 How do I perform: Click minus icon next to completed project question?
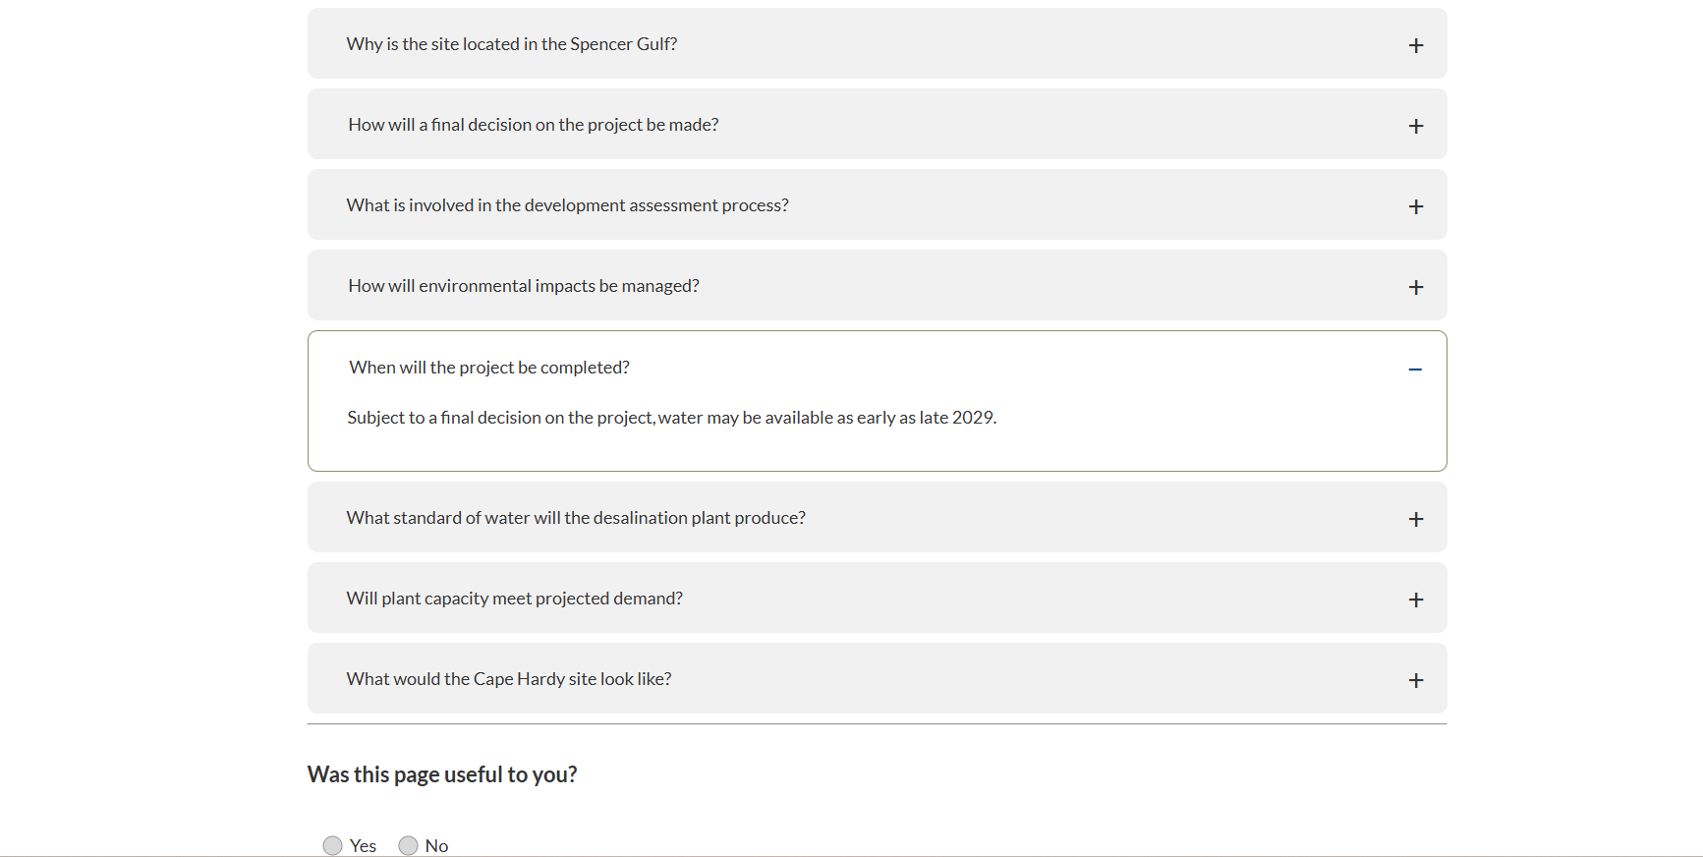coord(1416,369)
